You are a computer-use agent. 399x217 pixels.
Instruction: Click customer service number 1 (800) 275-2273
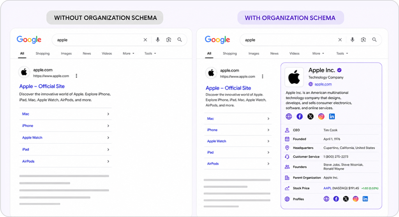click(336, 157)
